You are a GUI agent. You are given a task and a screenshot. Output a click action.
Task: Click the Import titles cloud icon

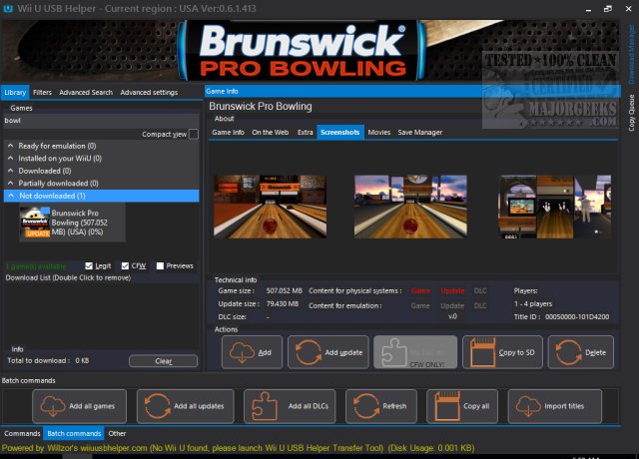[x=528, y=406]
